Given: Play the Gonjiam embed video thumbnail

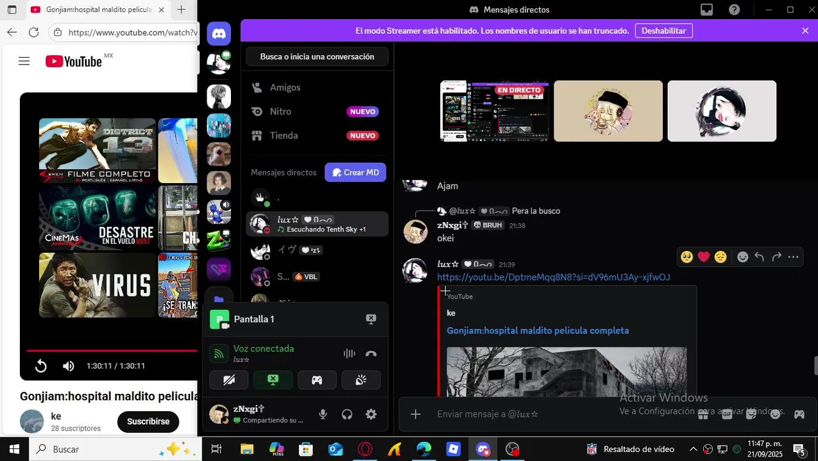Looking at the screenshot, I should coord(567,371).
